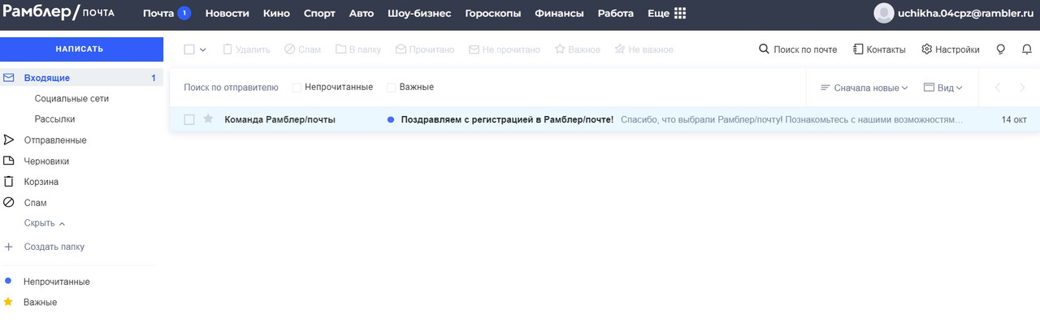Click the trash icon beside Удалить
The height and width of the screenshot is (327, 1040).
[227, 49]
